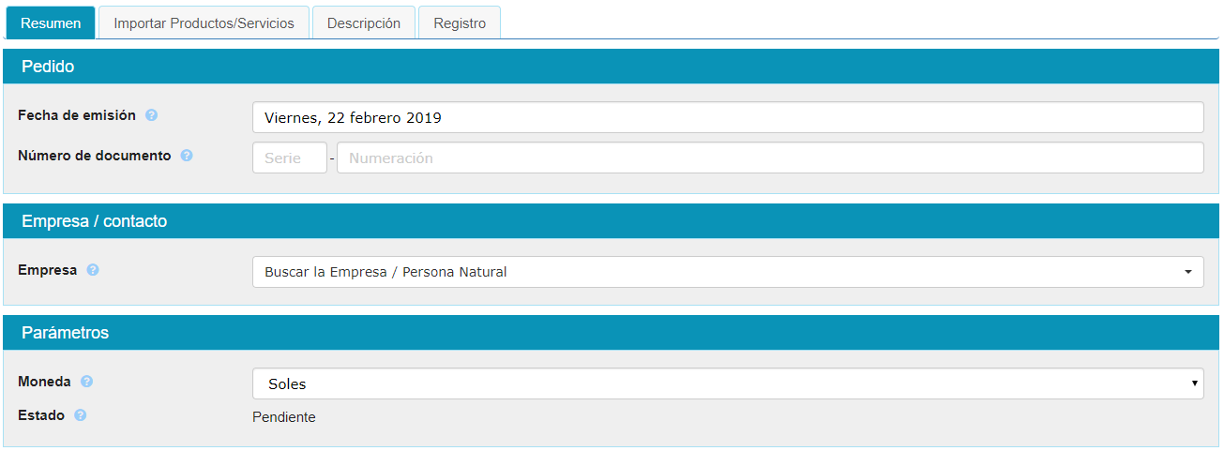Click the help icon beside Fecha de emisión

click(152, 115)
